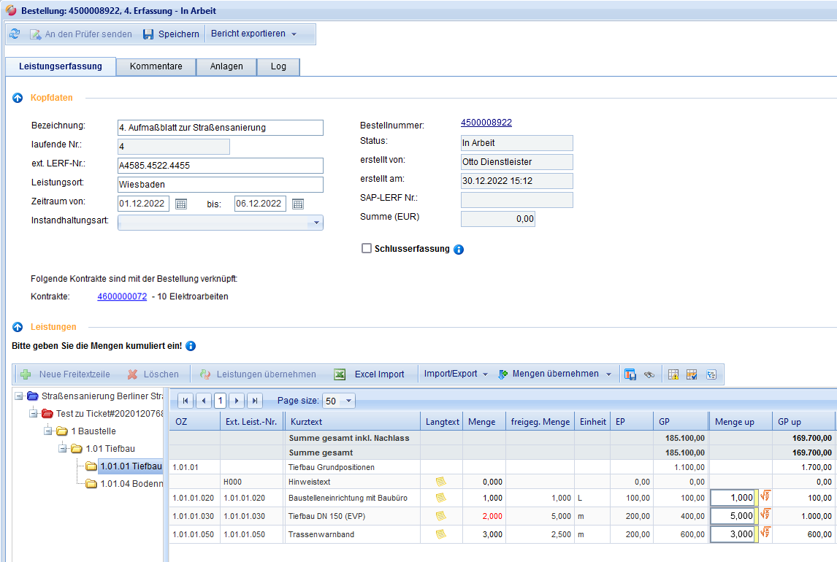Click the Leistungsort input field
The height and width of the screenshot is (562, 837).
coord(220,185)
